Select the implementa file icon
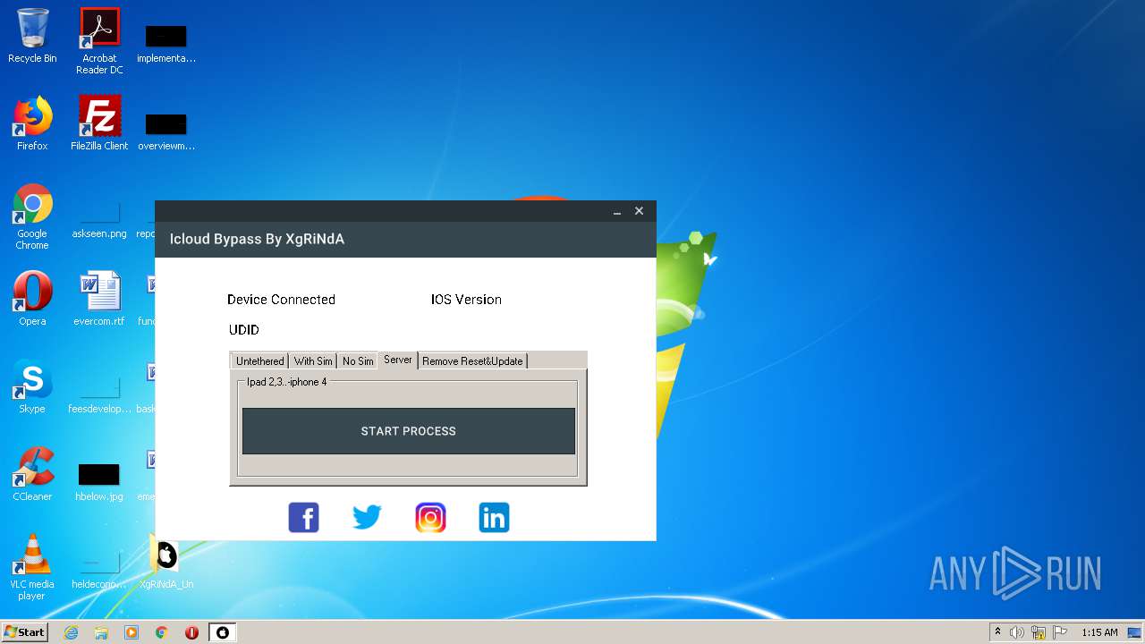Screen dimensions: 1145x644 click(166, 43)
